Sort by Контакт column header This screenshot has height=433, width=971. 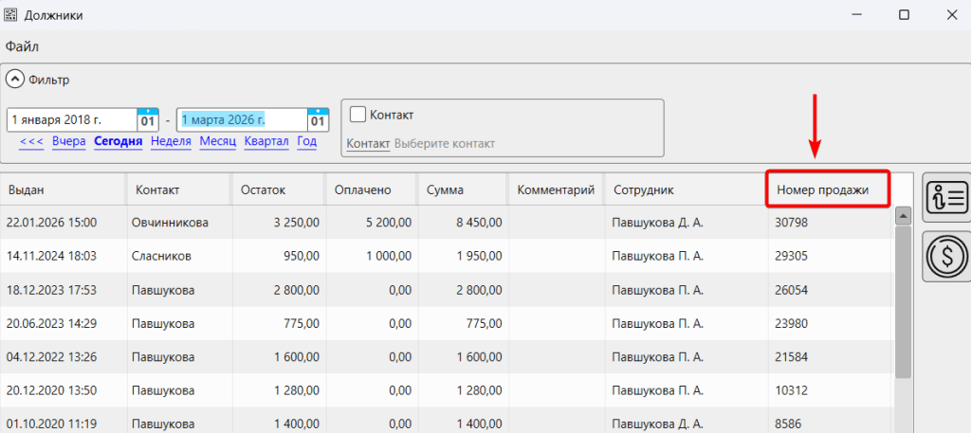click(179, 189)
